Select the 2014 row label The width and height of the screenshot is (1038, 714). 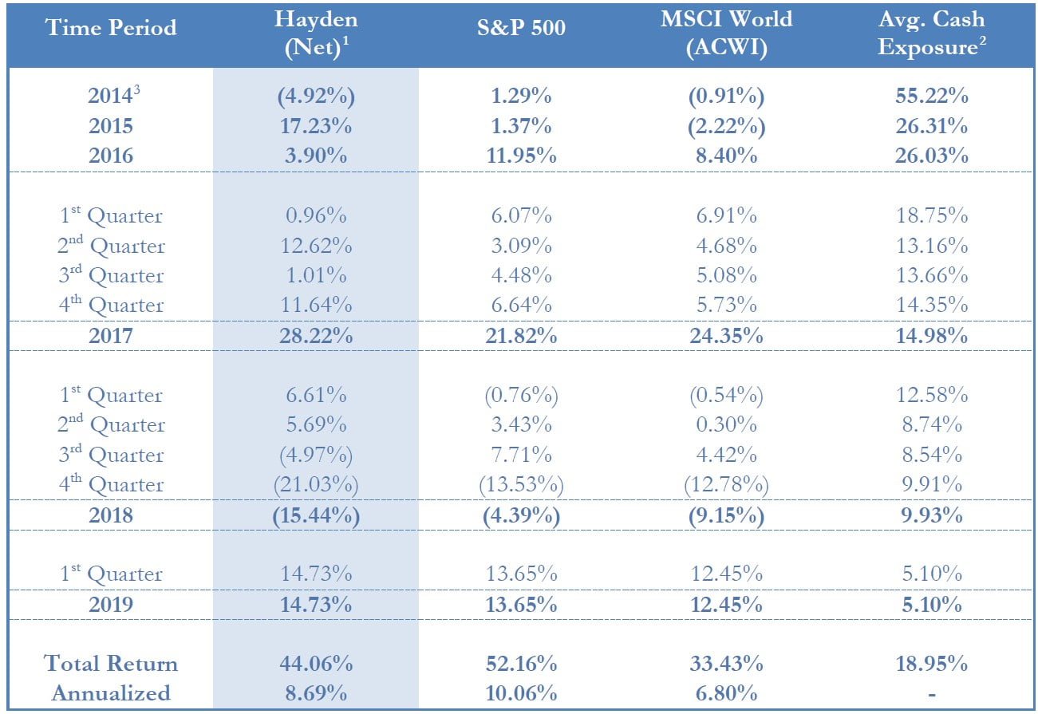(110, 97)
